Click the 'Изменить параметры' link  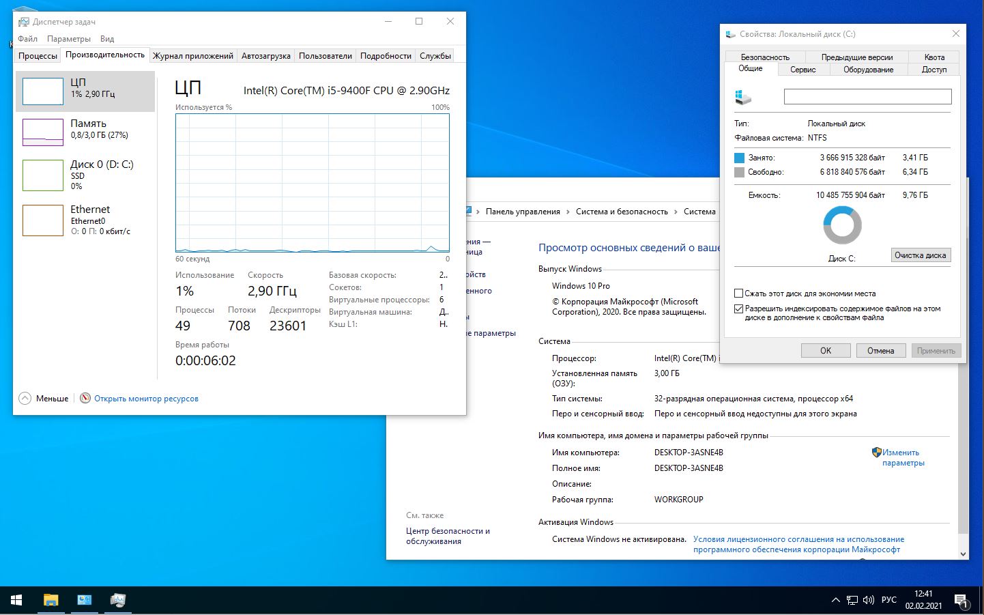coord(903,457)
